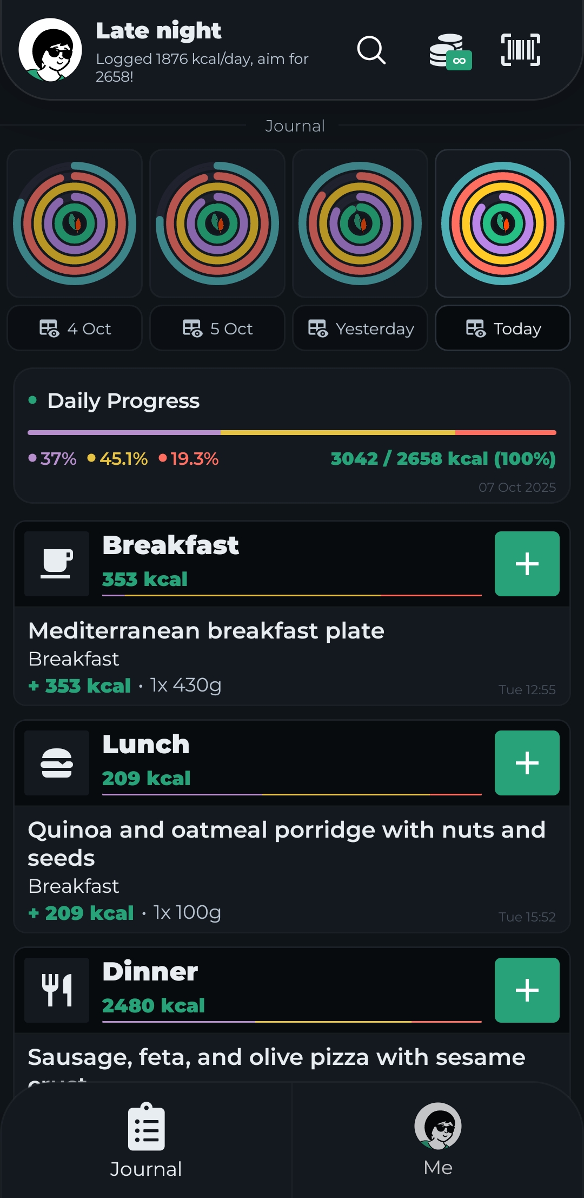Image resolution: width=584 pixels, height=1198 pixels.
Task: Tap the Dinner fork and knife icon
Action: (57, 990)
